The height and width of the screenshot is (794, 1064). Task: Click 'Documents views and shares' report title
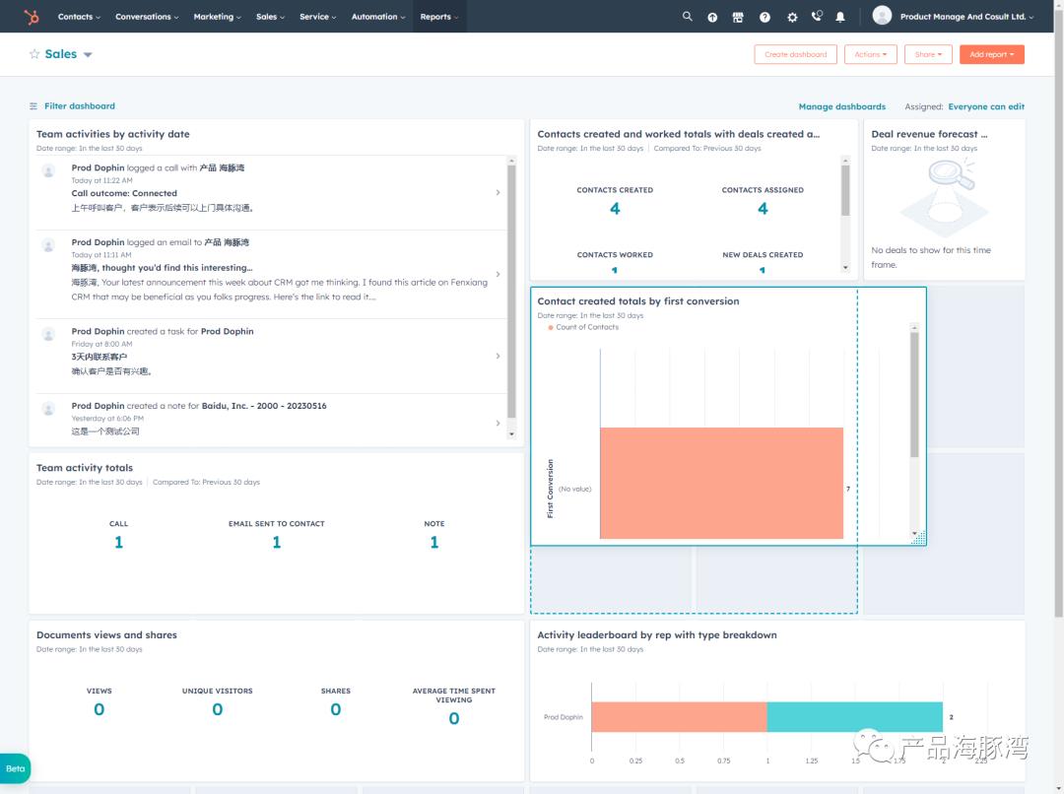106,635
